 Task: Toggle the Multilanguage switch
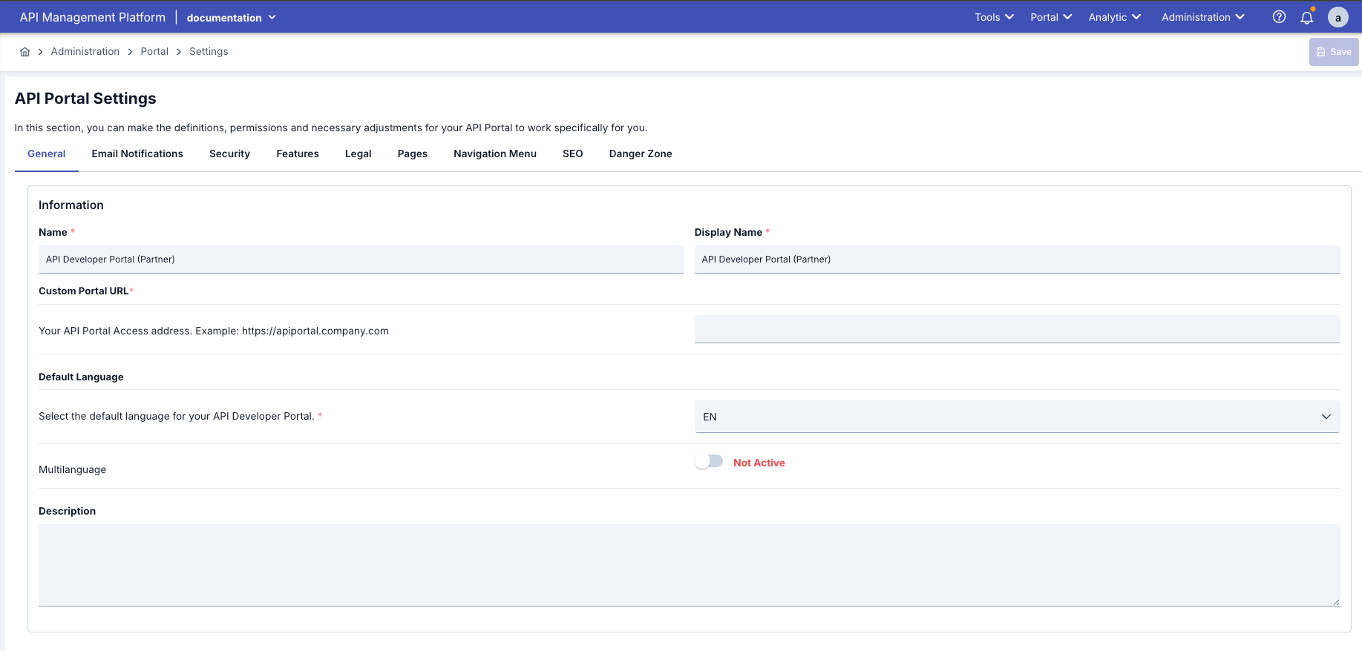click(x=709, y=461)
